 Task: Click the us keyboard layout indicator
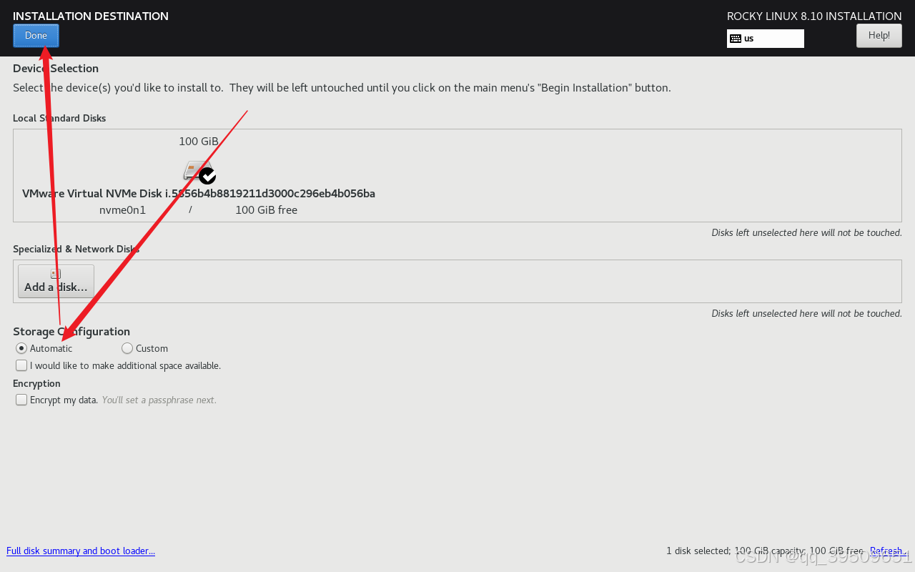(x=766, y=39)
